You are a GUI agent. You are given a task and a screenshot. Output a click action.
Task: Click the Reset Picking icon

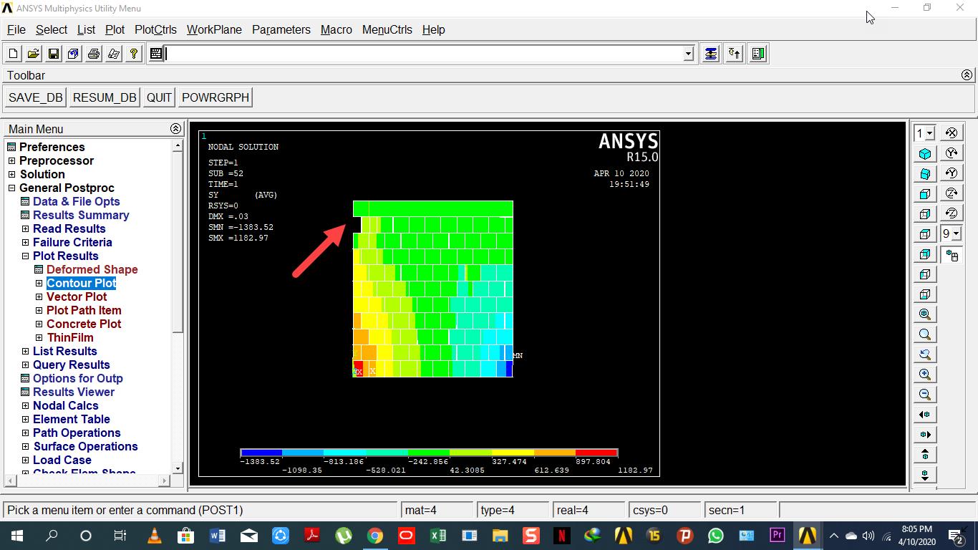click(x=735, y=54)
